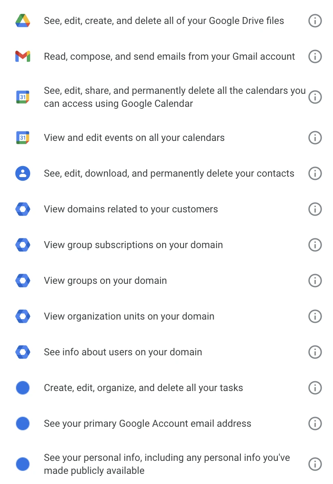Screen dimensions: 333x484
Task: Click the Admin icon beside "View organization units"
Action: point(23,316)
